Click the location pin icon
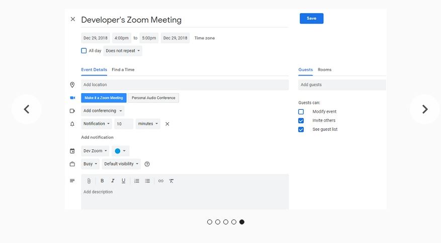Screen dimensions: 441x243 (72, 85)
